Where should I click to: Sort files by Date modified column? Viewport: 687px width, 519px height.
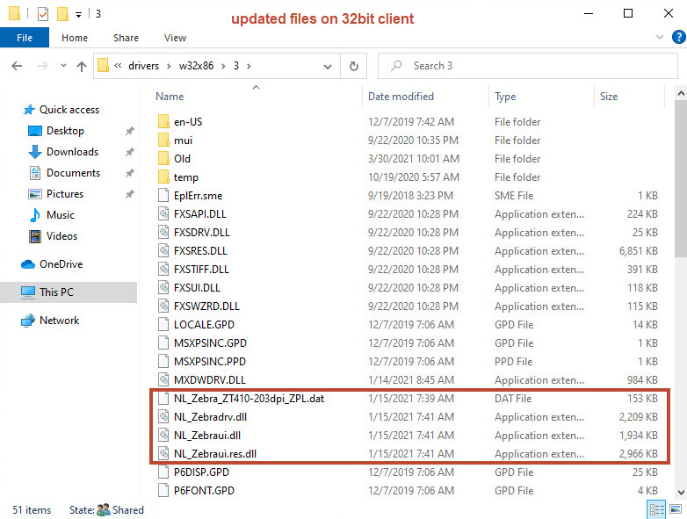click(401, 97)
